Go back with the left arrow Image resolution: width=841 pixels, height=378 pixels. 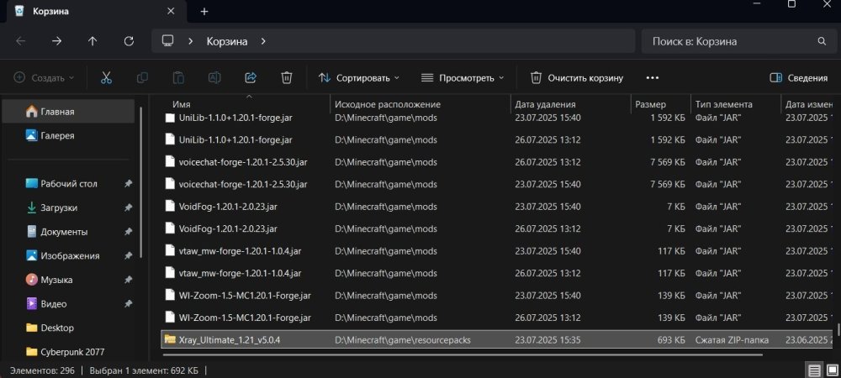click(20, 41)
